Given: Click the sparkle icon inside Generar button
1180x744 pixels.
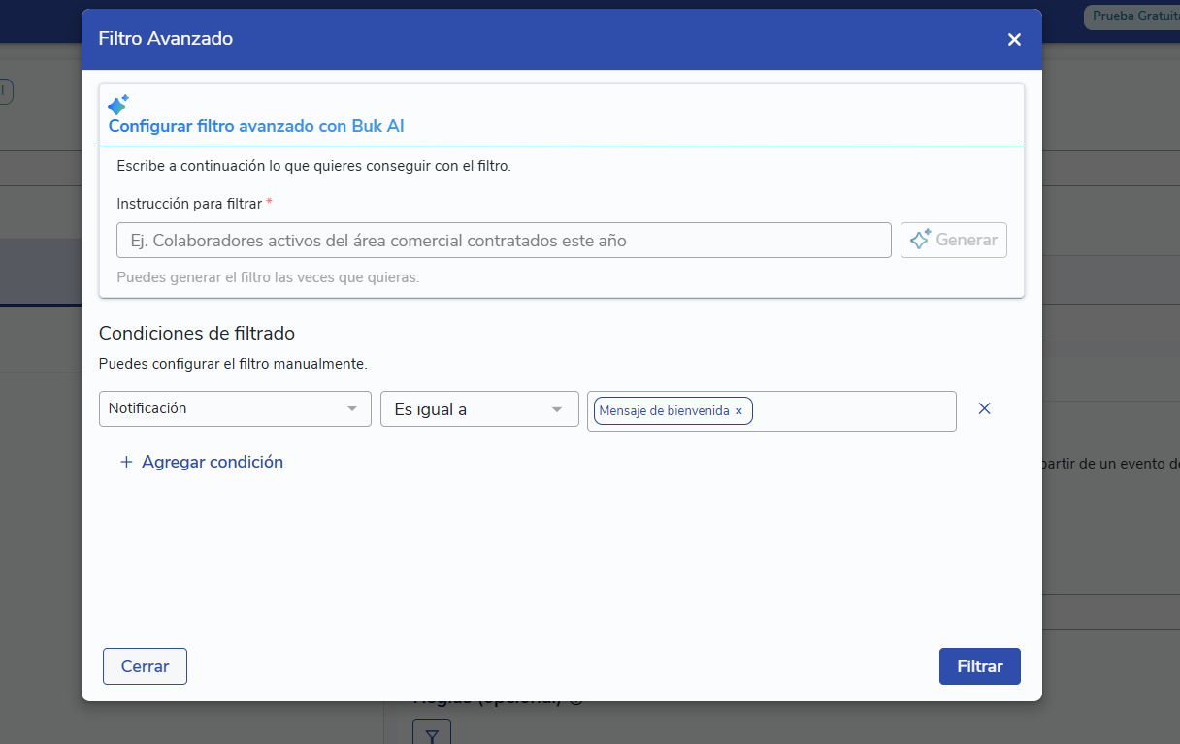Looking at the screenshot, I should pyautogui.click(x=920, y=240).
